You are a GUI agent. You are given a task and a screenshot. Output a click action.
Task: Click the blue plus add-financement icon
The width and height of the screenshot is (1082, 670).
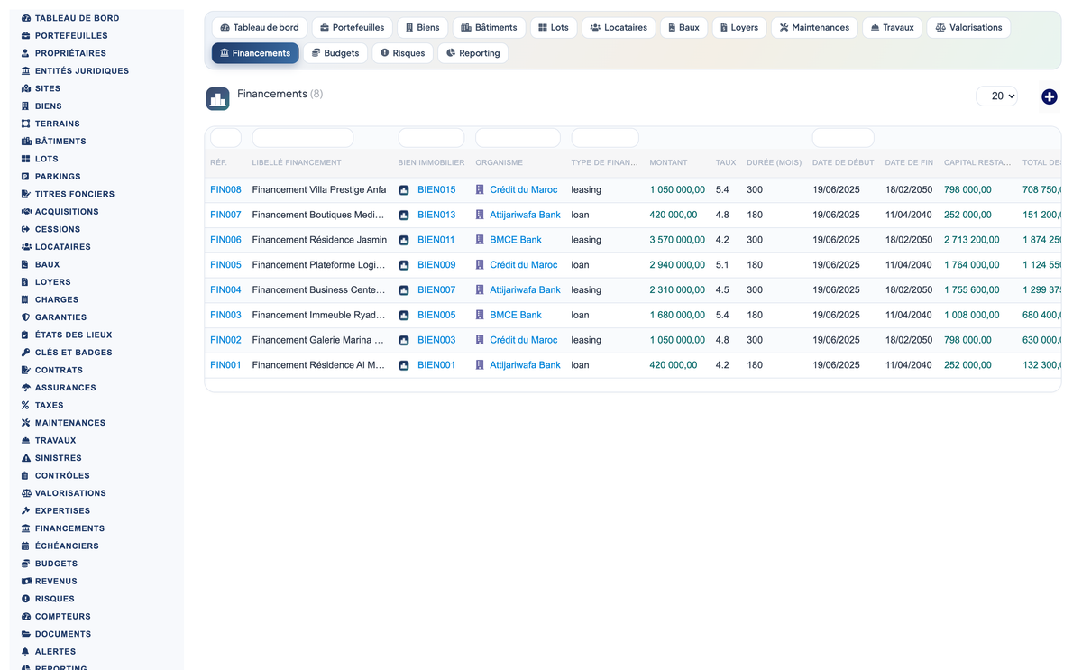click(1049, 96)
